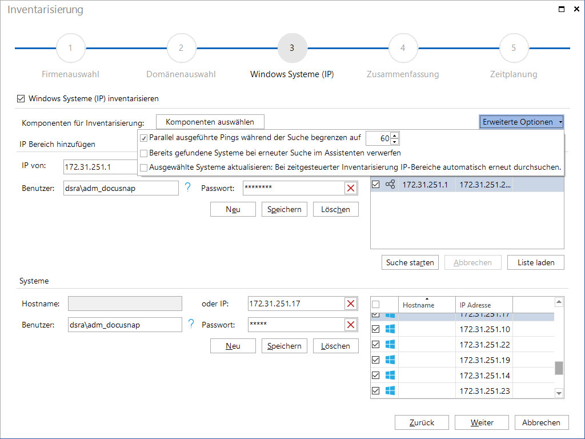Click the 'Zurück' button
This screenshot has height=439, width=585.
click(422, 422)
